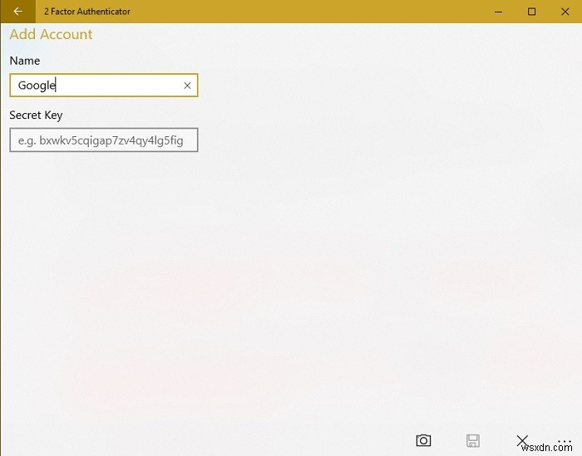
Task: Save the account with the floppy icon
Action: (x=473, y=441)
